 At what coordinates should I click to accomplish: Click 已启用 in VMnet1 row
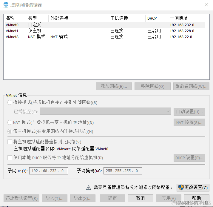154,31
